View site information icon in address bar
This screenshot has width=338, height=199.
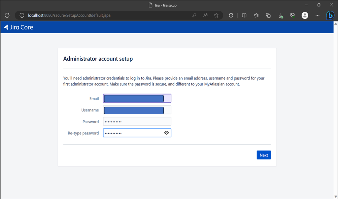coord(22,15)
